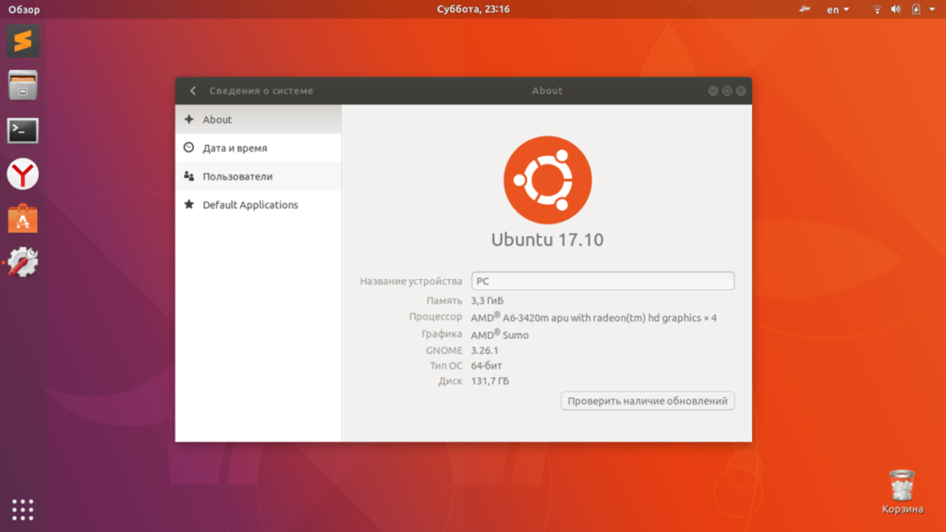Click the Ubuntu logo
The image size is (946, 532).
point(547,180)
